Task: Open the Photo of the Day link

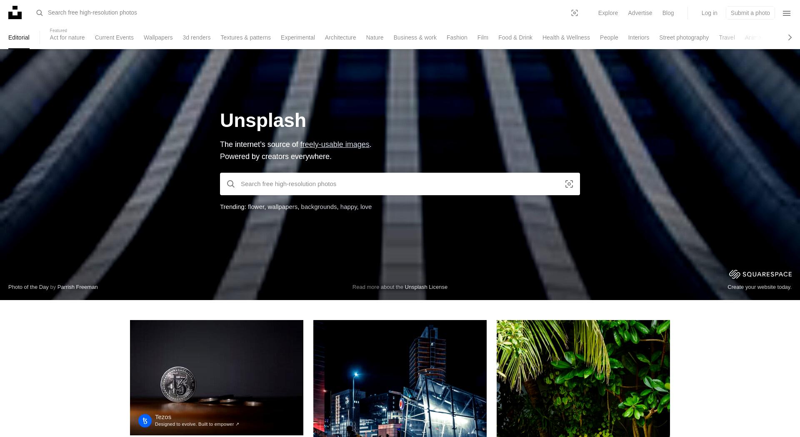Action: pyautogui.click(x=28, y=287)
